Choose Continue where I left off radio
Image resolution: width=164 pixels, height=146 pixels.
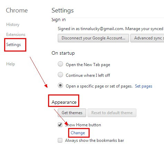(x=60, y=75)
